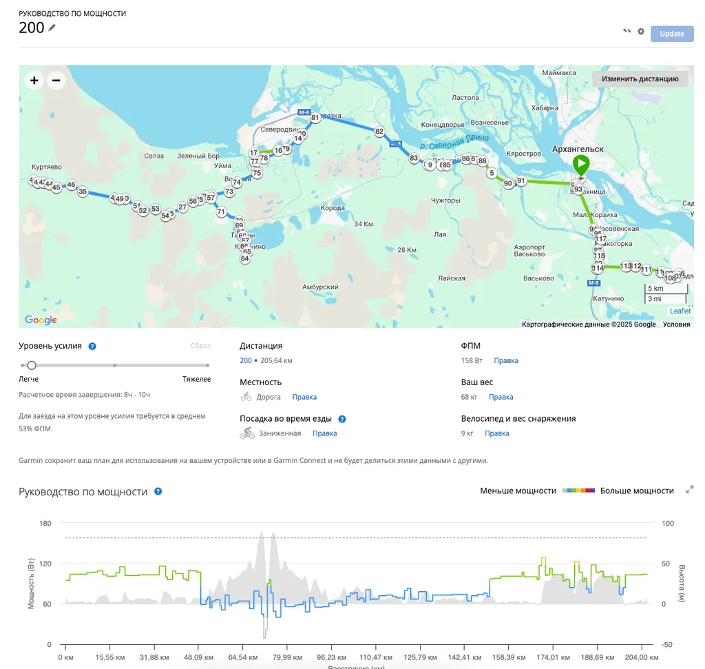
Task: Open help icon next to Посадка во время езды
Action: [342, 419]
